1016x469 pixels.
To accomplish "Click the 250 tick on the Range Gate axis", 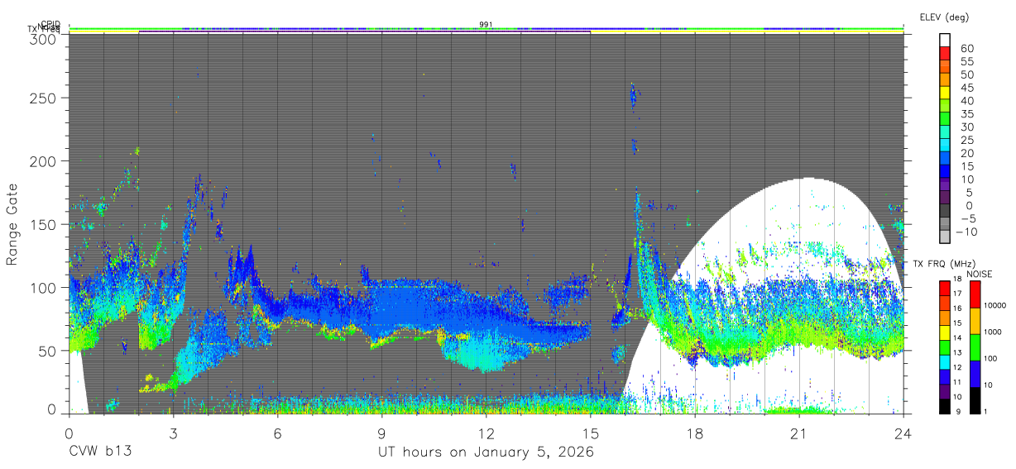I will pyautogui.click(x=44, y=98).
